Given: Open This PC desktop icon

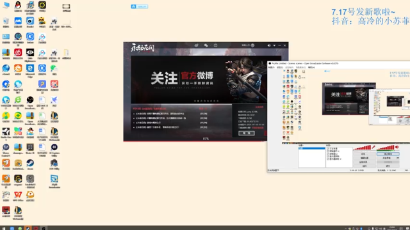Looking at the screenshot, I should tap(6, 6).
